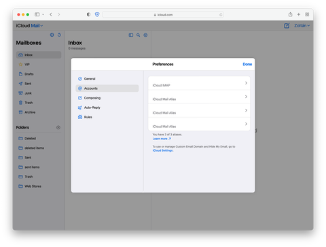326x247 pixels.
Task: Click the Mailboxes settings gear icon
Action: [x=52, y=35]
